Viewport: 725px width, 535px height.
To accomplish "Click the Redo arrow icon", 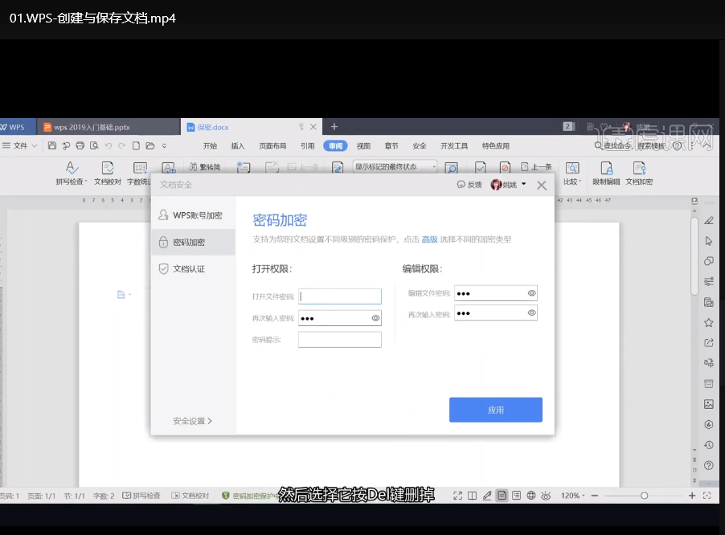I will click(121, 145).
